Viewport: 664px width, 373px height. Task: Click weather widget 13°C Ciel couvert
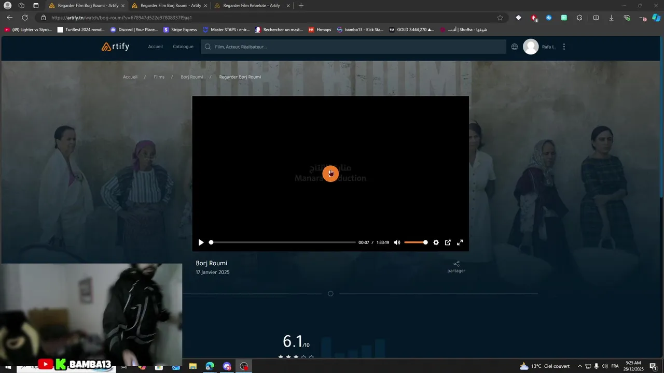545,366
